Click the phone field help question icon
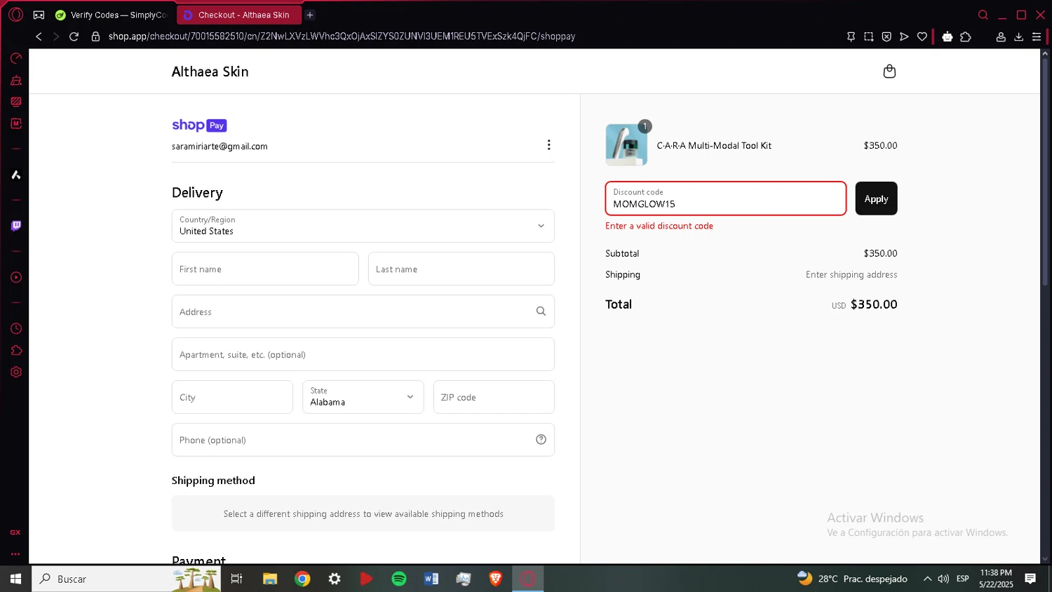 (x=541, y=439)
